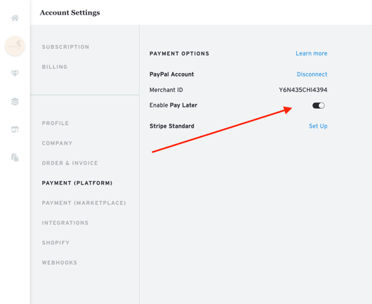
Task: Select Payment (Platform) in the menu
Action: coord(77,183)
